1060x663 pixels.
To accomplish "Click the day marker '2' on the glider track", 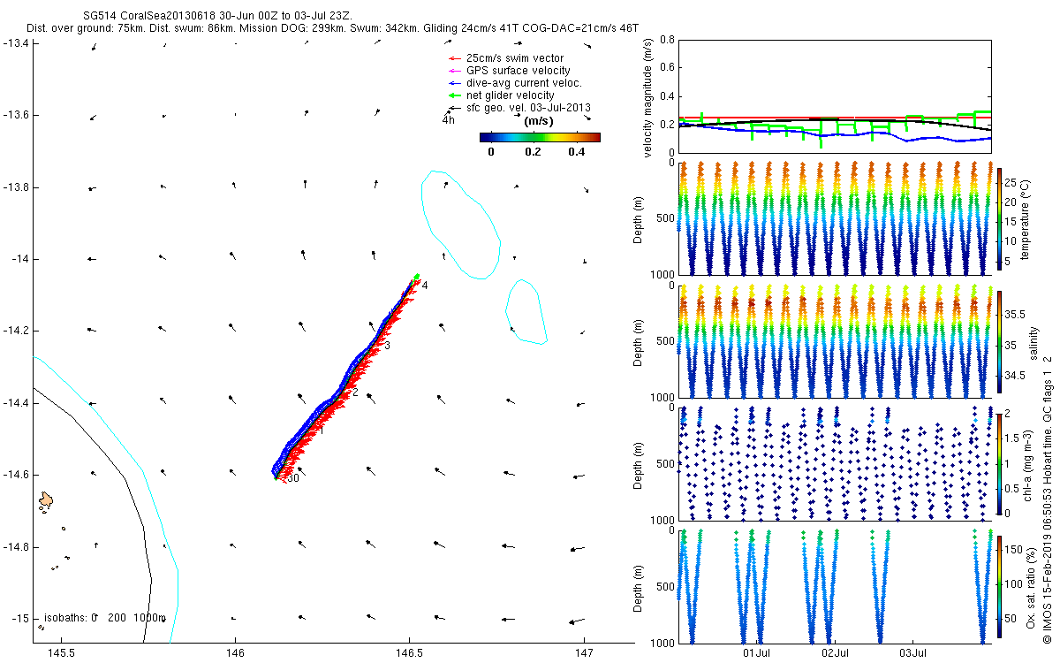I will coord(355,392).
